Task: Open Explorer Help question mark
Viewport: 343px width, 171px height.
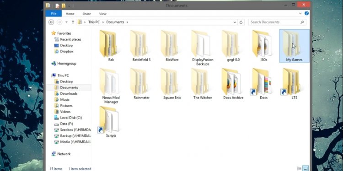Action: [x=307, y=13]
